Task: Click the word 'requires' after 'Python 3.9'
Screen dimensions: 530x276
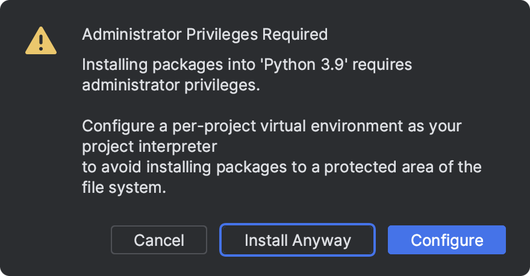Action: tap(384, 65)
